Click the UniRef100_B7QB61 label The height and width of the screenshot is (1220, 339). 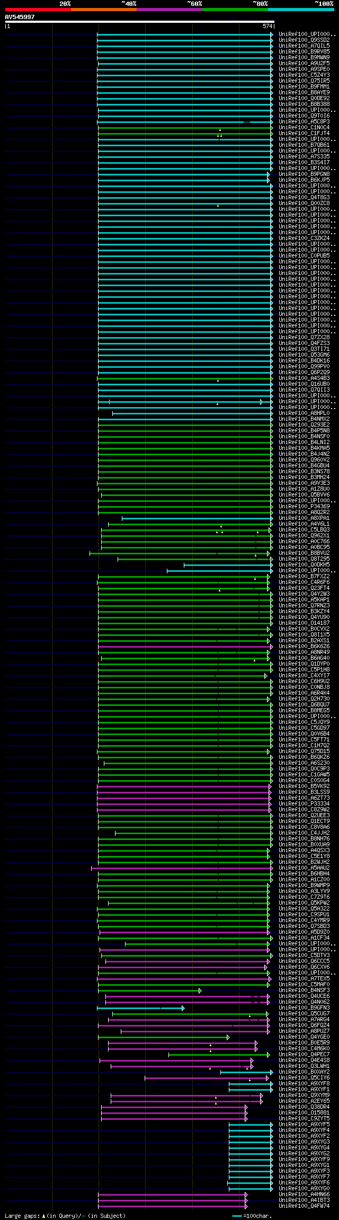[304, 145]
